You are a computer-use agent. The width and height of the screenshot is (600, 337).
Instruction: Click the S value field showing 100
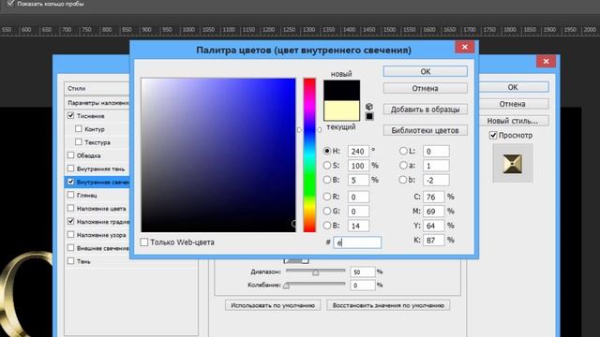[x=358, y=166]
